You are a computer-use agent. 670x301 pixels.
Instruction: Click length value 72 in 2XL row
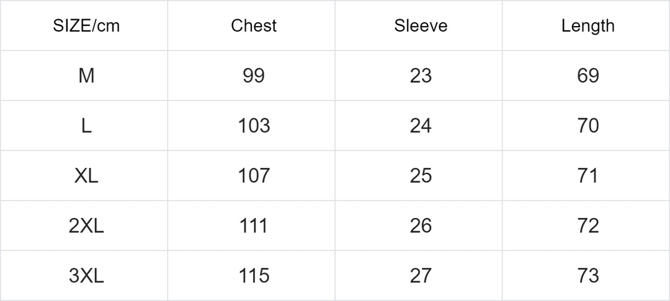(x=588, y=226)
